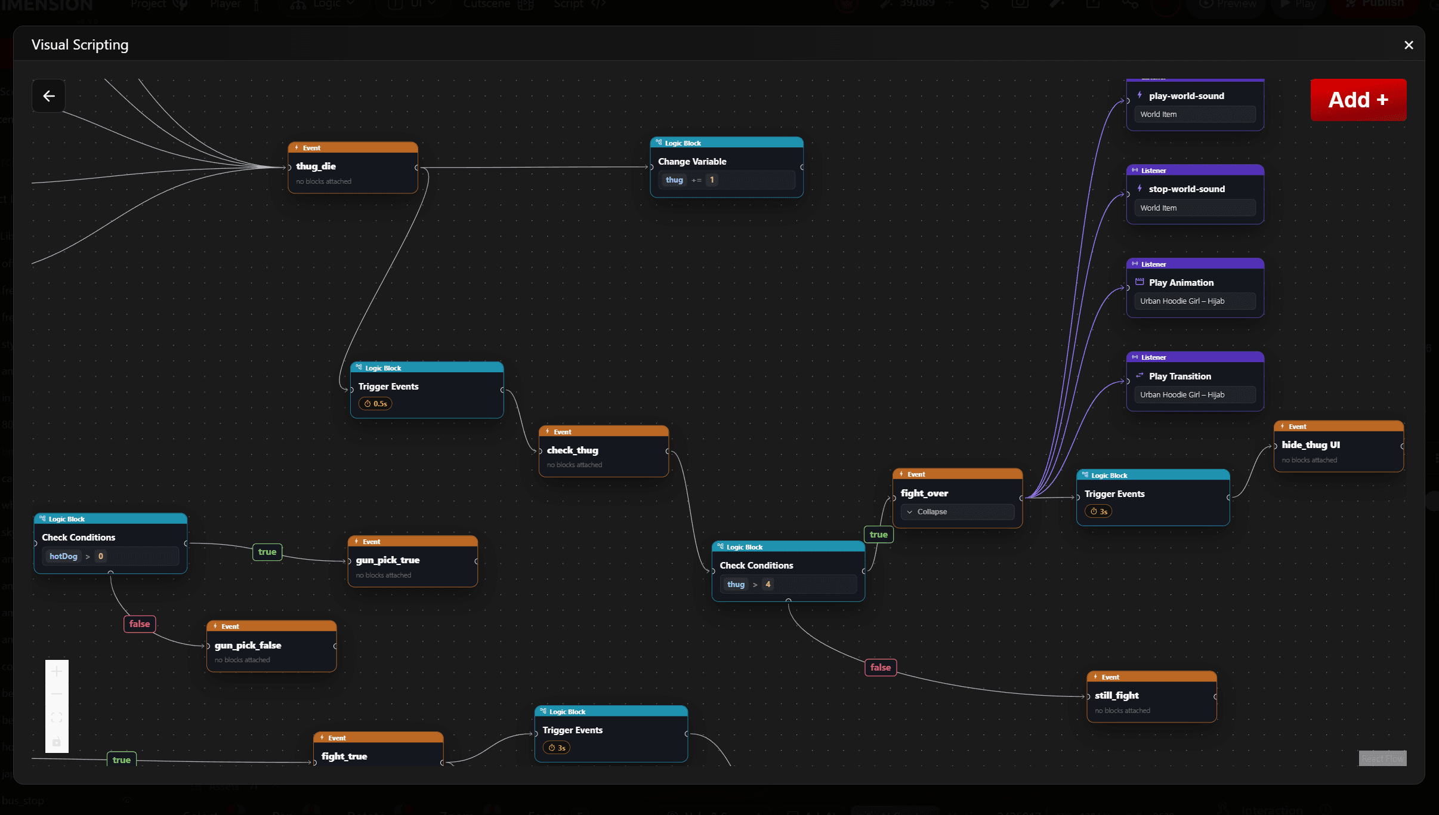Click the Listener header above stop-world-sound

pos(1195,171)
